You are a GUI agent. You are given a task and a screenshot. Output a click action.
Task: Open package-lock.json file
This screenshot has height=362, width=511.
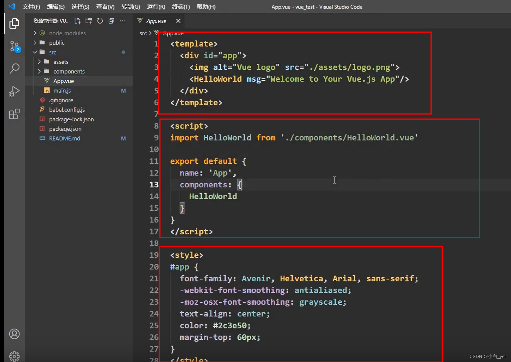click(79, 119)
